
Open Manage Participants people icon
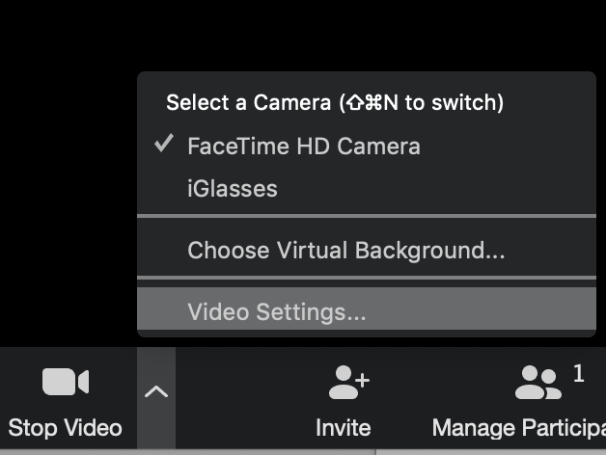point(538,383)
